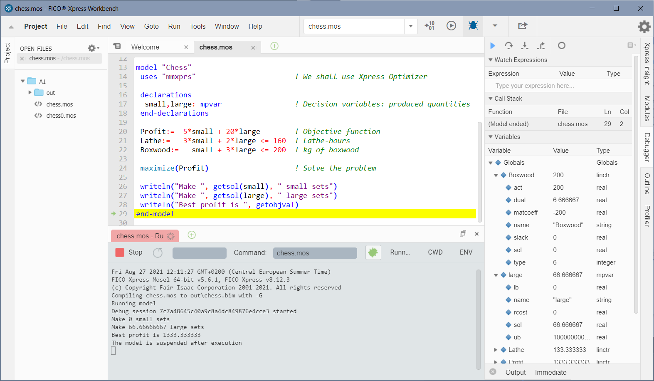Open the Open Files gear menu
This screenshot has width=654, height=381.
[x=94, y=48]
